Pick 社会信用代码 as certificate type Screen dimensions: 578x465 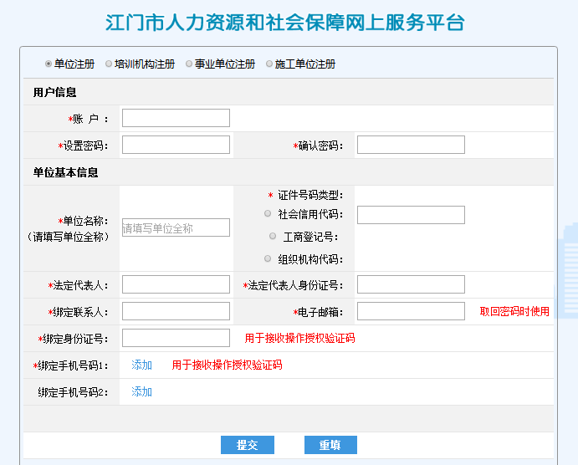pyautogui.click(x=268, y=214)
